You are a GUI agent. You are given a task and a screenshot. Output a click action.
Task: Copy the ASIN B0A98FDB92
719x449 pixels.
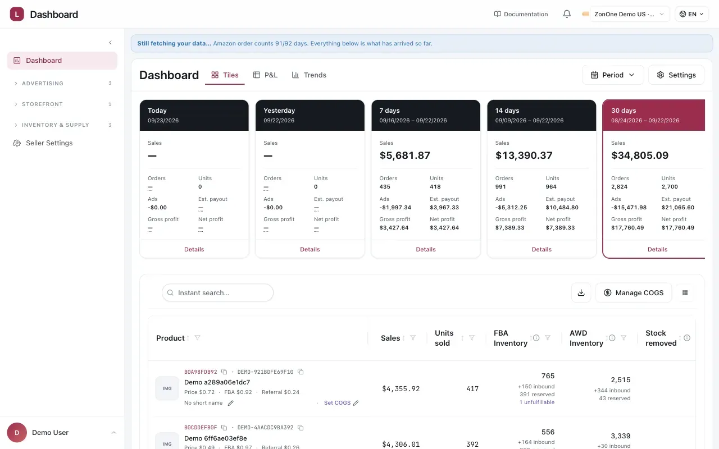point(224,372)
